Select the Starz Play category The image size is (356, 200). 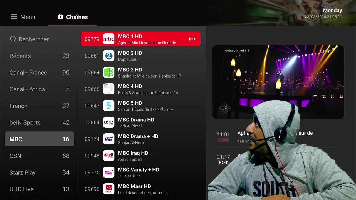coord(39,172)
